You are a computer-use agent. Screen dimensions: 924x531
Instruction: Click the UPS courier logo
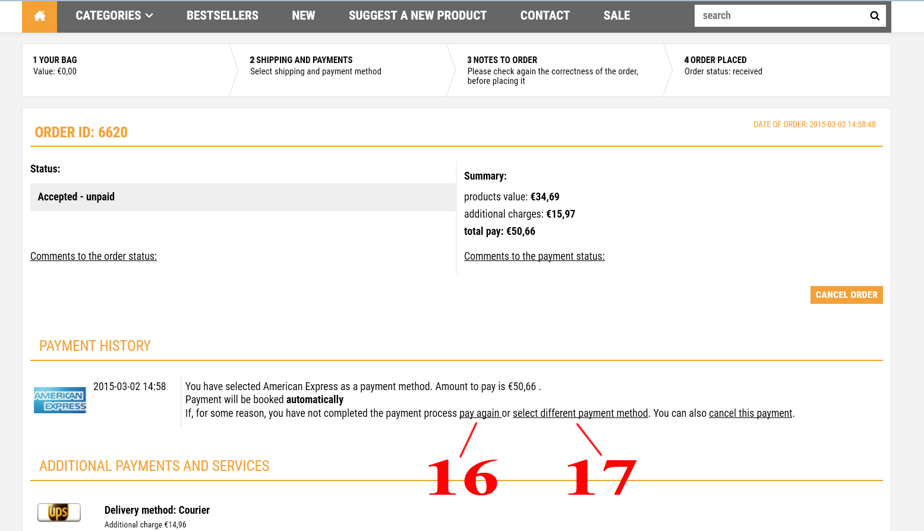click(x=59, y=512)
